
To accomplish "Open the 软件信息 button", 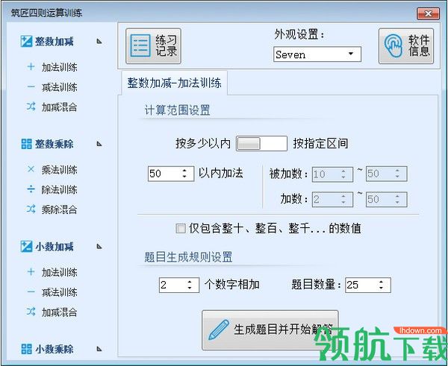I will click(x=406, y=45).
